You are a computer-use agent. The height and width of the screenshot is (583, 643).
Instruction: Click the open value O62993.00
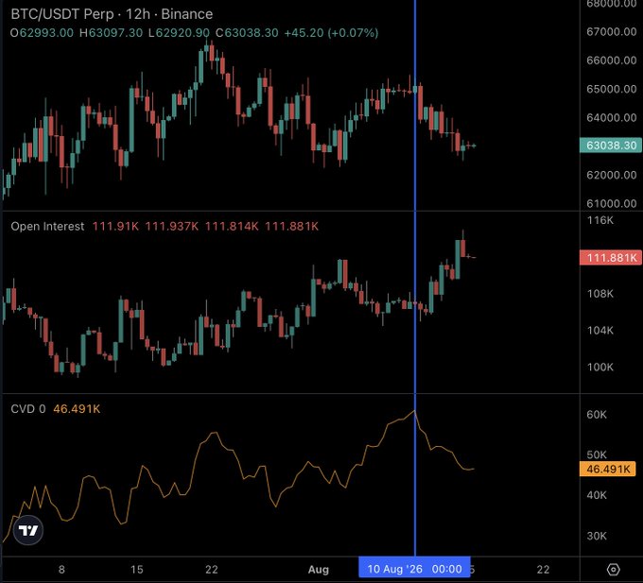pos(42,33)
